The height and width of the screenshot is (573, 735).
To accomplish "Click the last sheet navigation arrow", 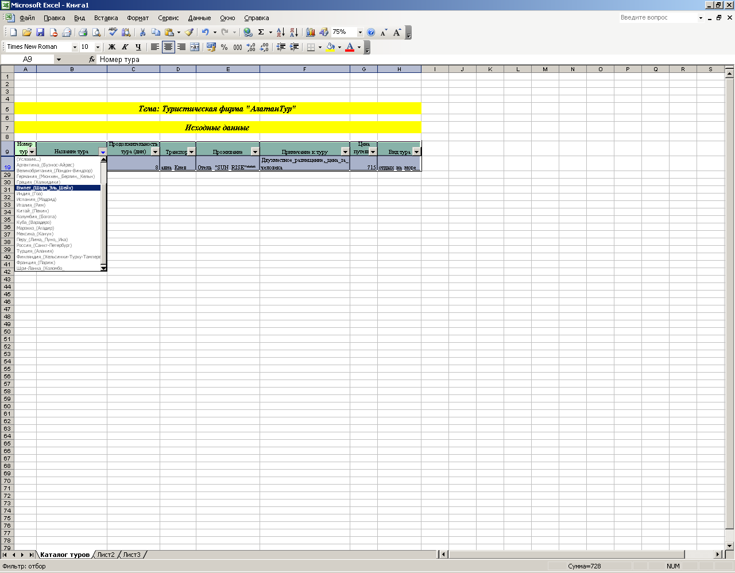I will click(x=32, y=555).
